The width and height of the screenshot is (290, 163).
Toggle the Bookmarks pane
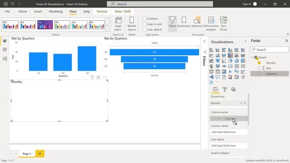(184, 22)
